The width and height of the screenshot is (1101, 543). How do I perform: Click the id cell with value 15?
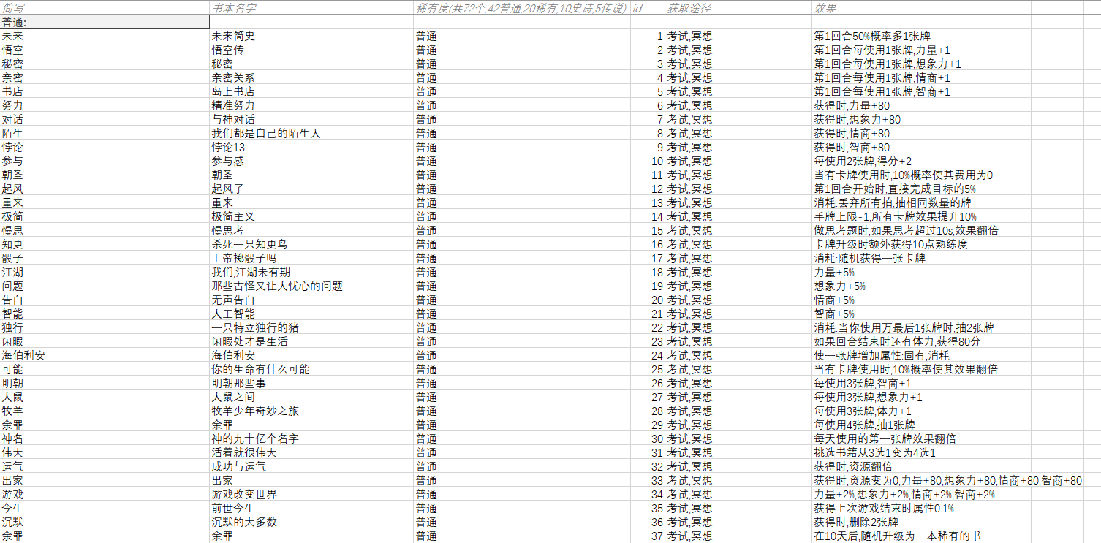point(648,230)
